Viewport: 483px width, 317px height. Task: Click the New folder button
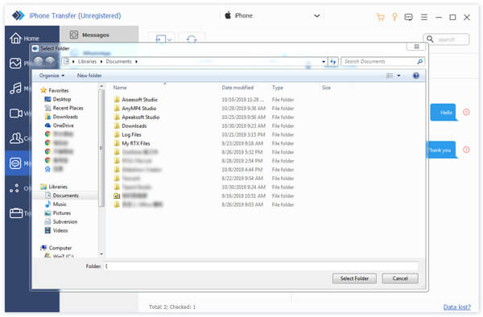(x=89, y=76)
